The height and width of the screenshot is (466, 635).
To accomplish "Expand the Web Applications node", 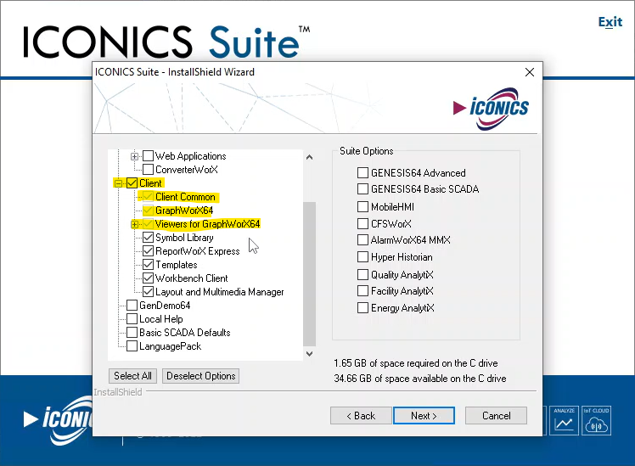I will 134,156.
